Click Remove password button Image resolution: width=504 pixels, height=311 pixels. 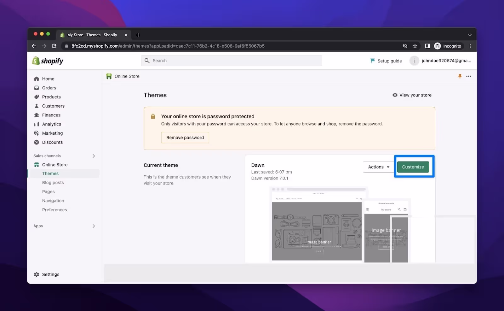[x=185, y=138]
